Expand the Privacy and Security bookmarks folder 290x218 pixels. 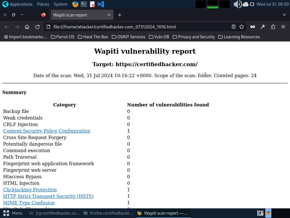click(x=193, y=37)
